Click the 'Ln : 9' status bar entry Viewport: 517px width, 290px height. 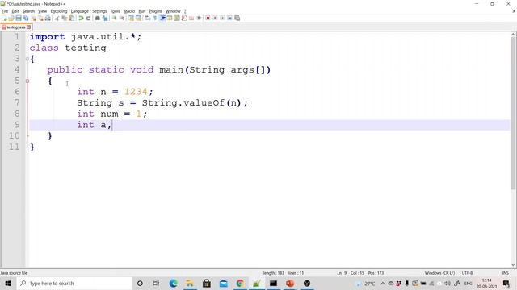[x=342, y=273]
